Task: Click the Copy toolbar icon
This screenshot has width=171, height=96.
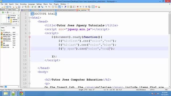Action: click(26, 7)
